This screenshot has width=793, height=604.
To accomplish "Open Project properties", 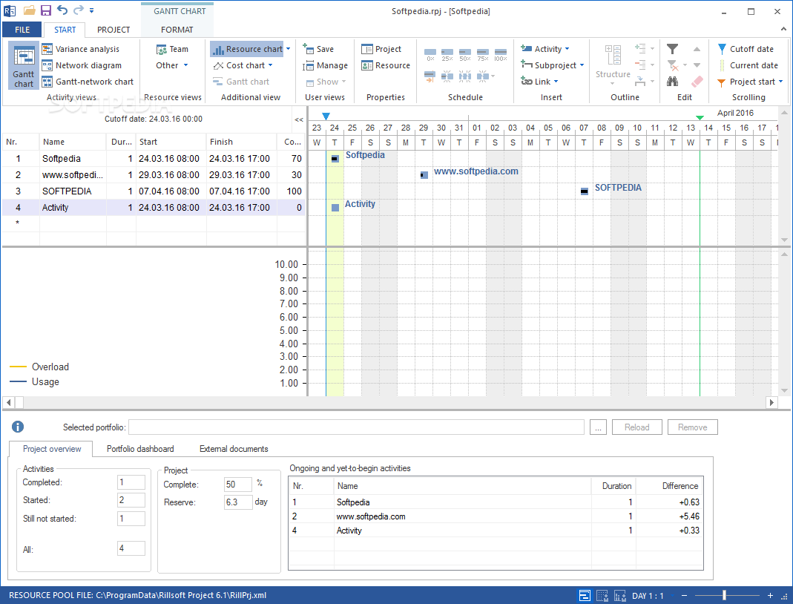I will click(x=381, y=49).
